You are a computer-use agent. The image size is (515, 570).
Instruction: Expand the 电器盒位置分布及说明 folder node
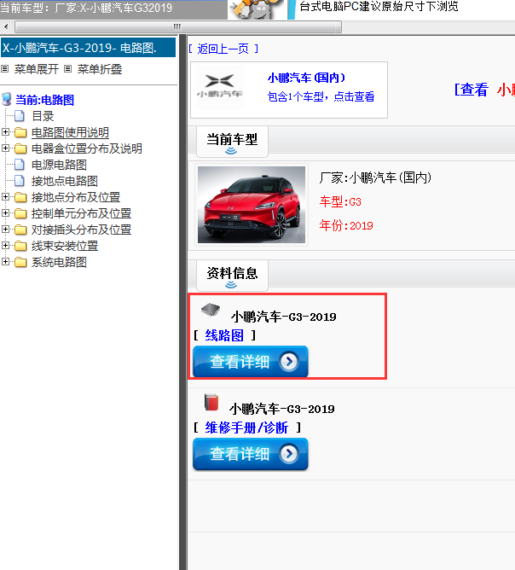[x=5, y=148]
